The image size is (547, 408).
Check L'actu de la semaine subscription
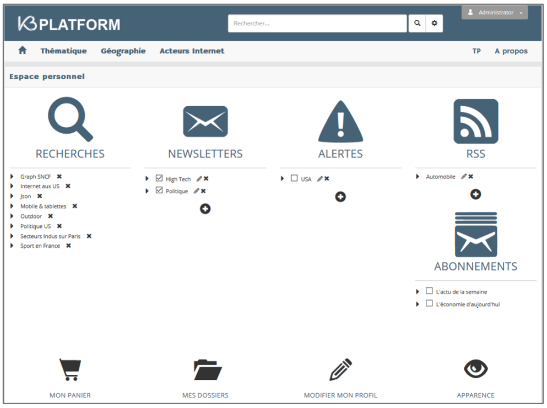point(429,291)
